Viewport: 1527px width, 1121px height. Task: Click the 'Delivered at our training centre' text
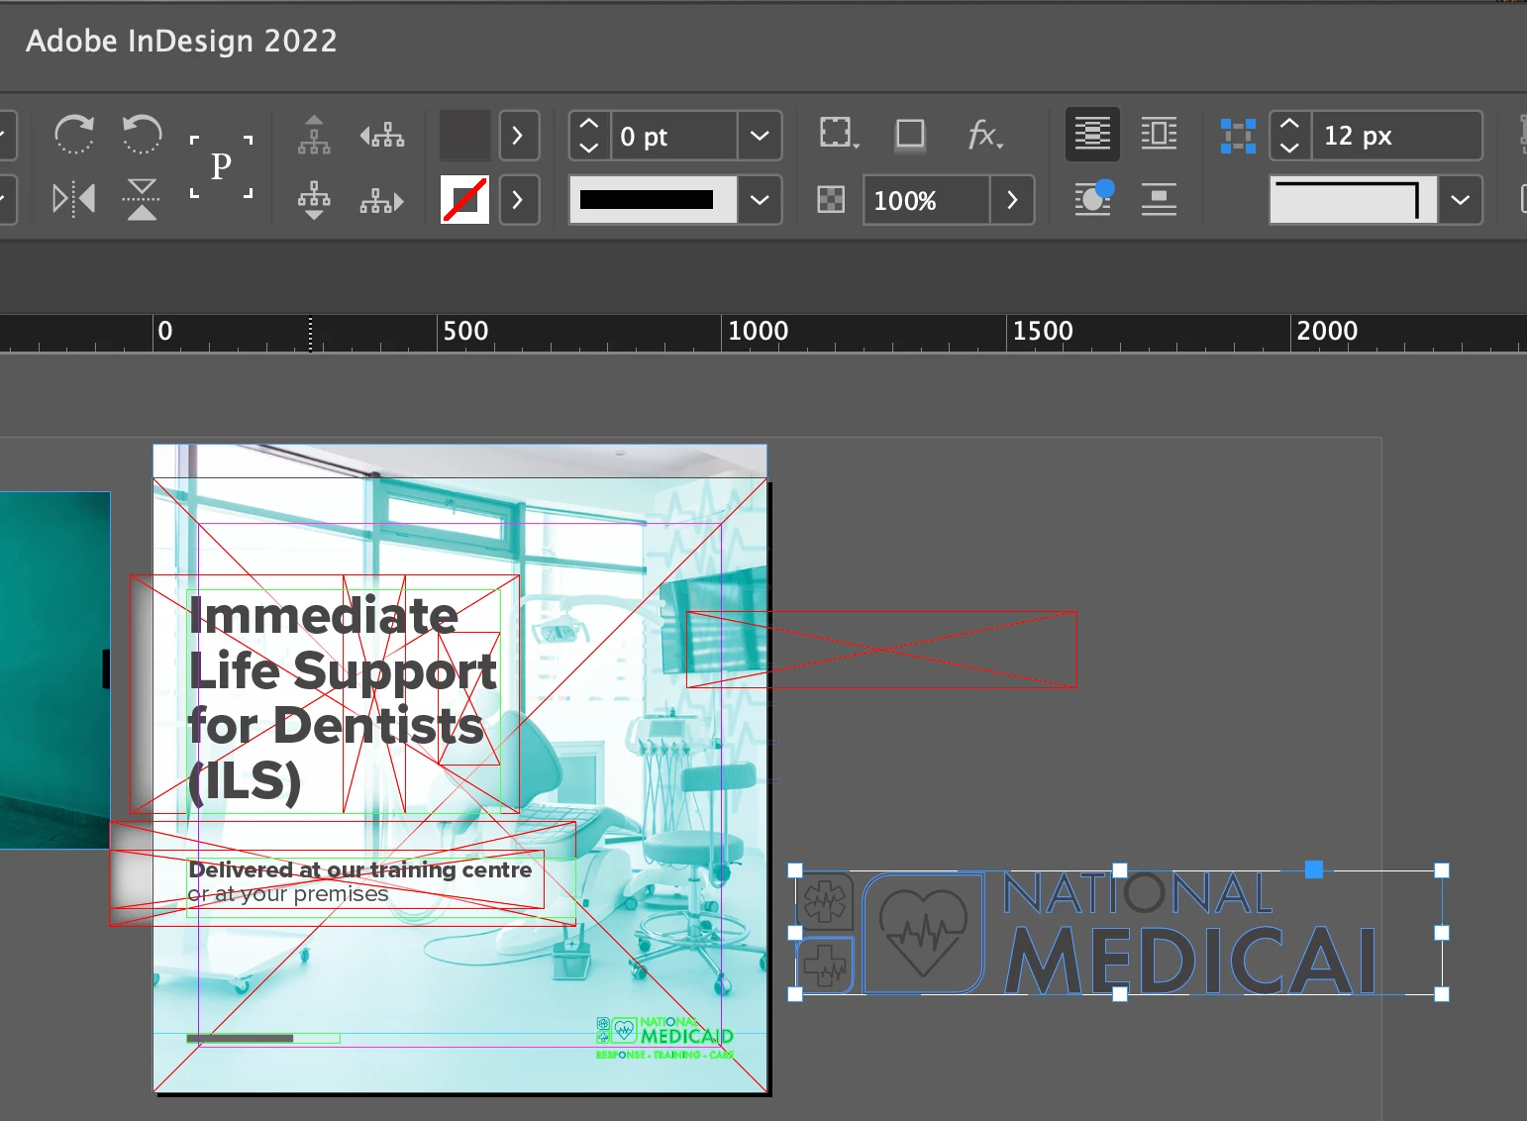[360, 869]
